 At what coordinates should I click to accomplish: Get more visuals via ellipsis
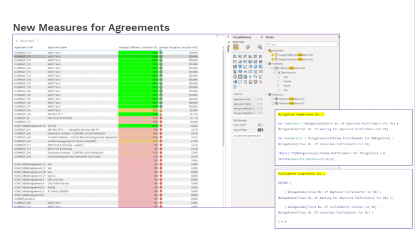tap(240, 87)
